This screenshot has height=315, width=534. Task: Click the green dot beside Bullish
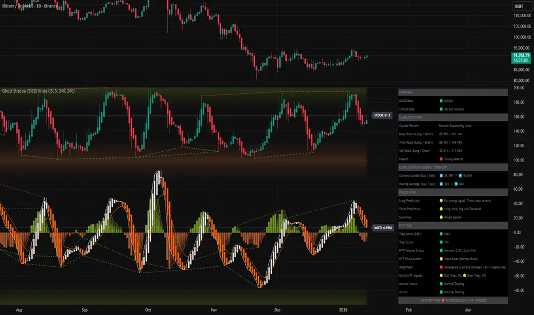click(441, 101)
